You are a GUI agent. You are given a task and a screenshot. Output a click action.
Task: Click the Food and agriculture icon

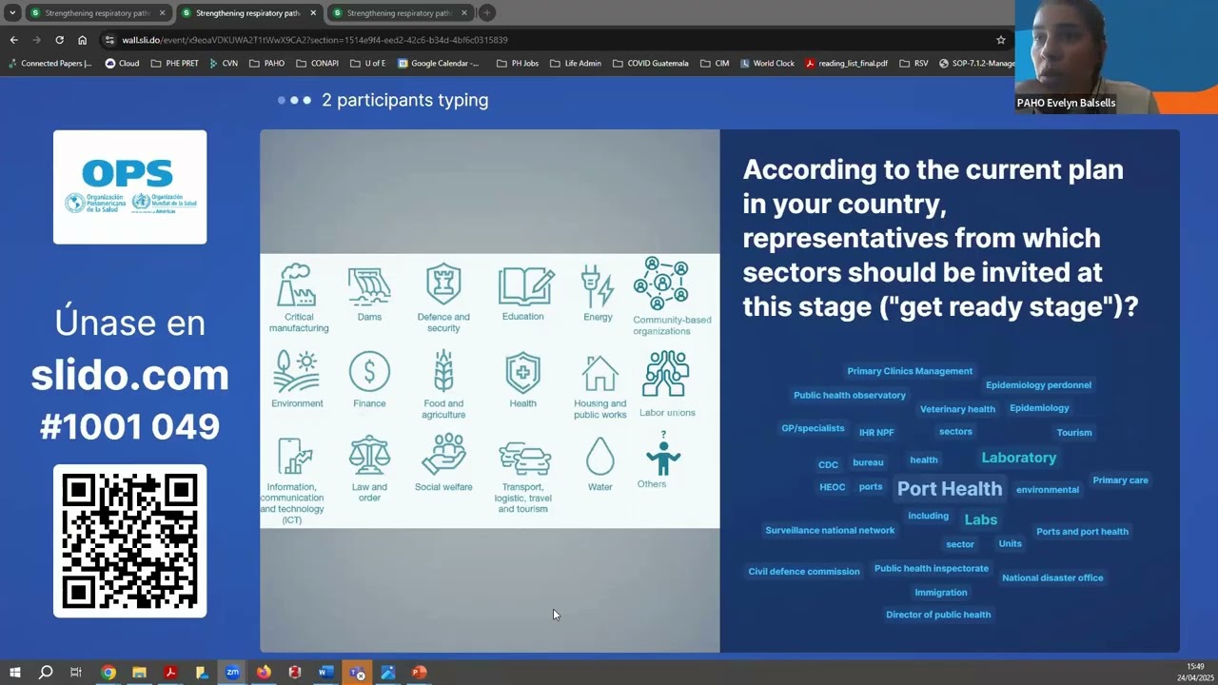coord(443,372)
